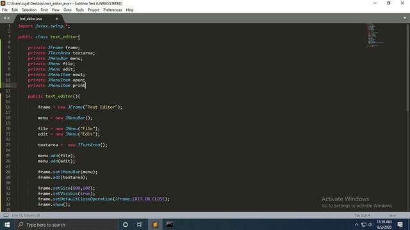This screenshot has height=230, width=410.
Task: Open Task View from the taskbar
Action: [x=140, y=224]
